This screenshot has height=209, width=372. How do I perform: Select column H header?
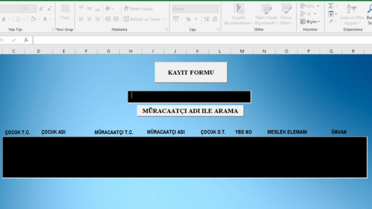(x=131, y=51)
